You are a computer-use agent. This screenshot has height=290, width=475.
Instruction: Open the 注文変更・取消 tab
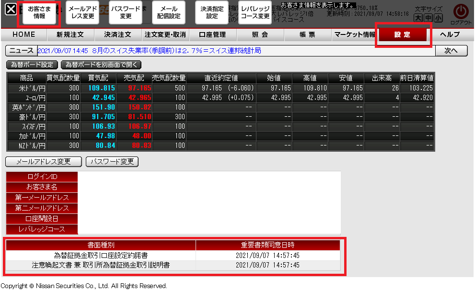click(x=165, y=34)
